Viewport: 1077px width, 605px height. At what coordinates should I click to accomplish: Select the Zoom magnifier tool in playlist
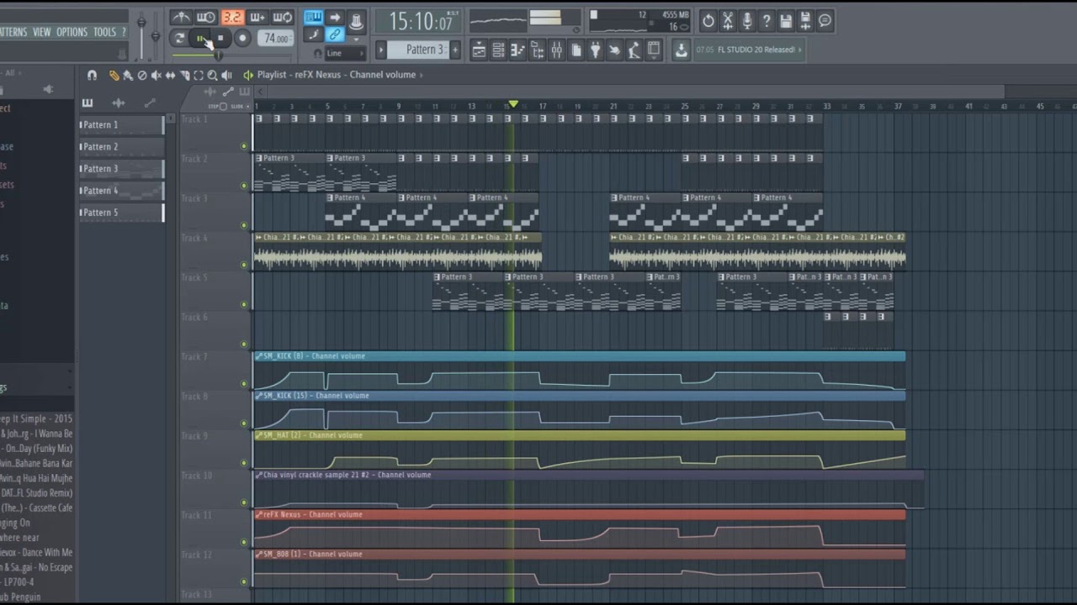coord(212,76)
